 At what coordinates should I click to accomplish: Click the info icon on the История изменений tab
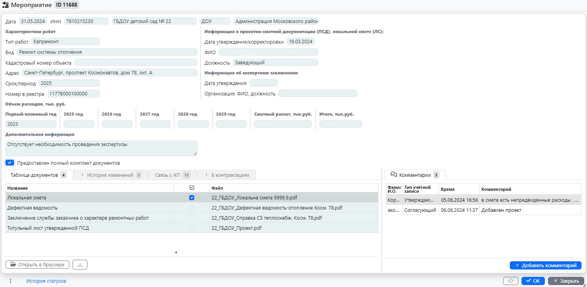[x=82, y=175]
